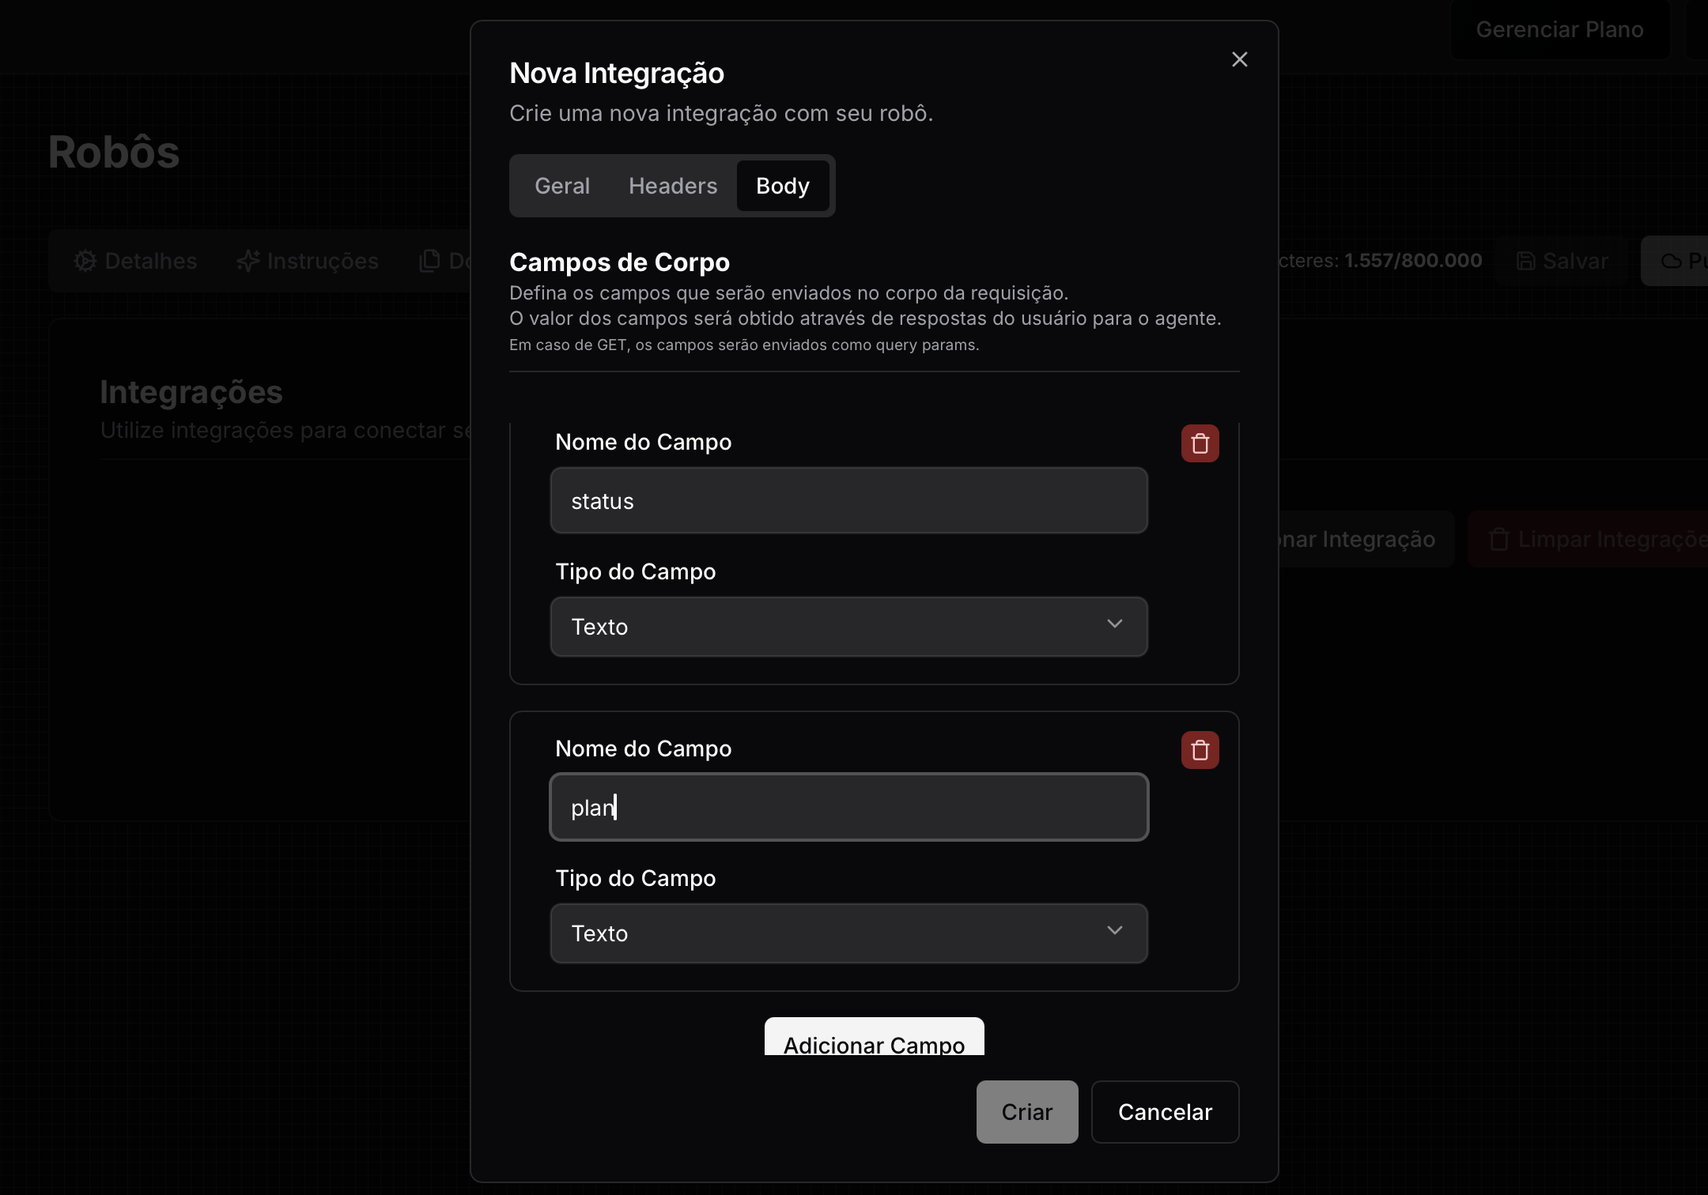Click the Limpar Integrações trash icon
The width and height of the screenshot is (1708, 1195).
[1498, 539]
